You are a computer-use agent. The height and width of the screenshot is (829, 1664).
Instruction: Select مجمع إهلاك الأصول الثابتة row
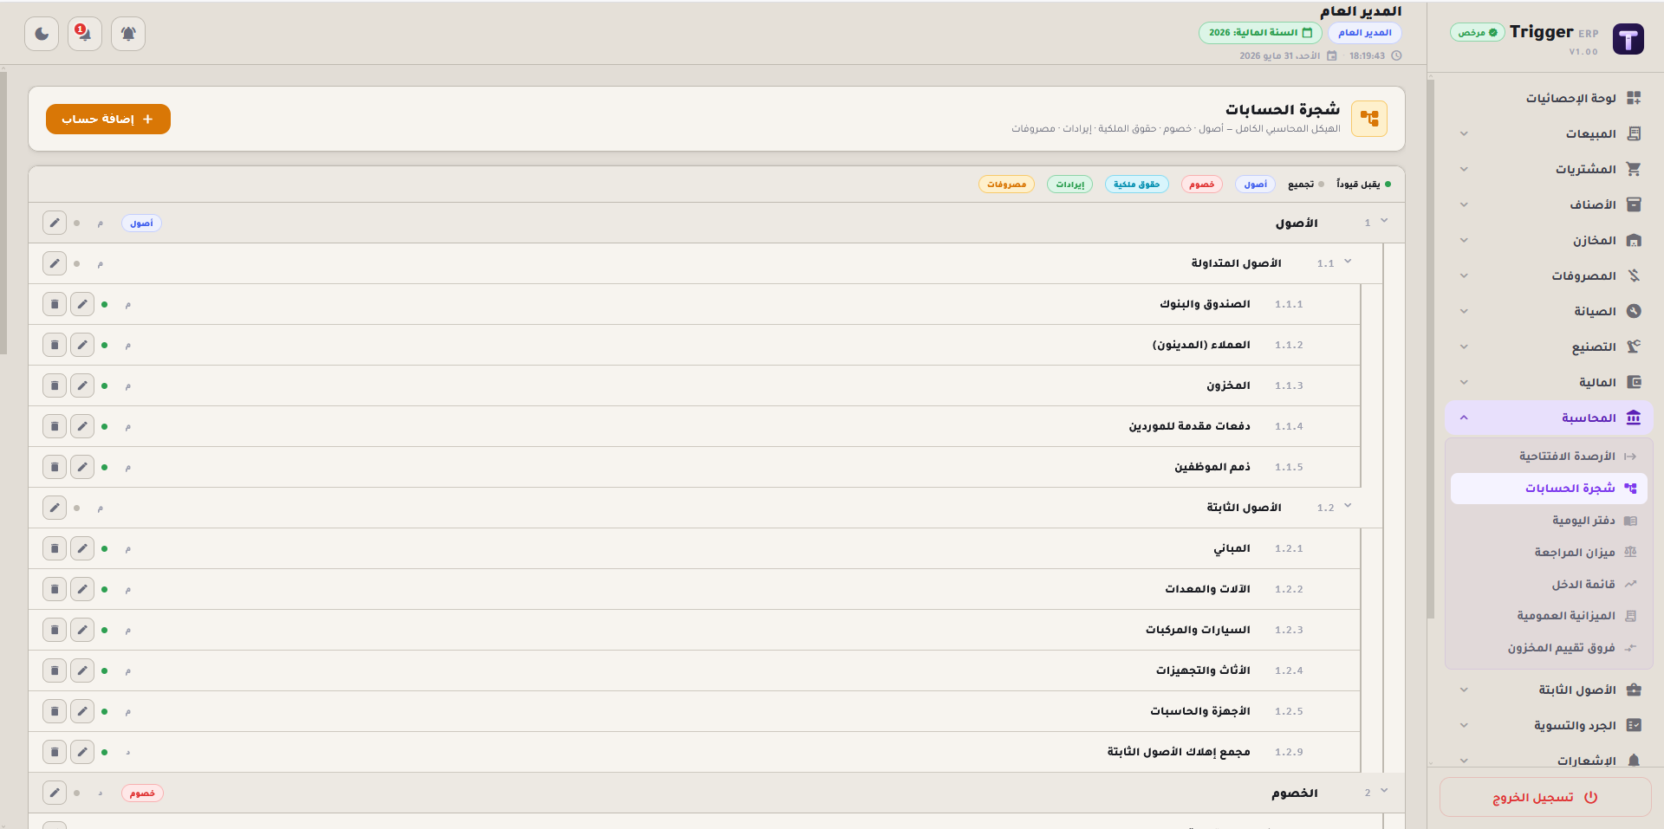[694, 752]
